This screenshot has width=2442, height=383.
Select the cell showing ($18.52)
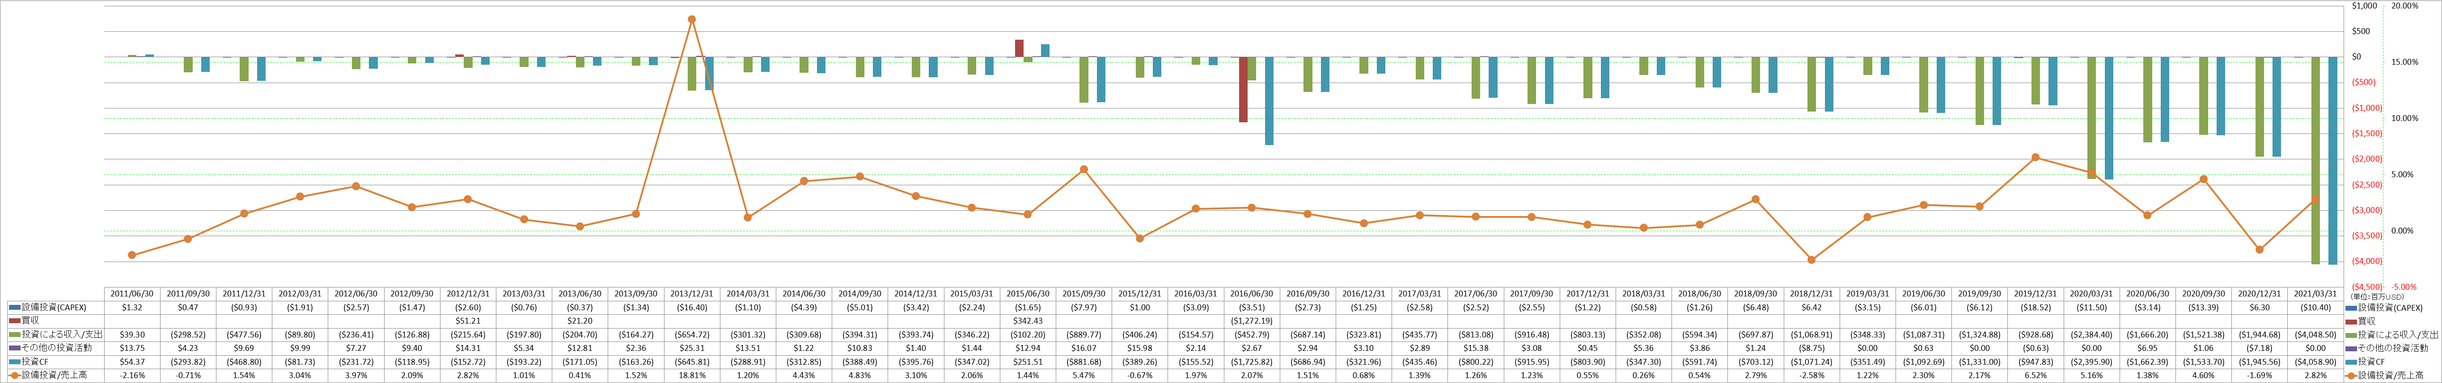point(2036,308)
